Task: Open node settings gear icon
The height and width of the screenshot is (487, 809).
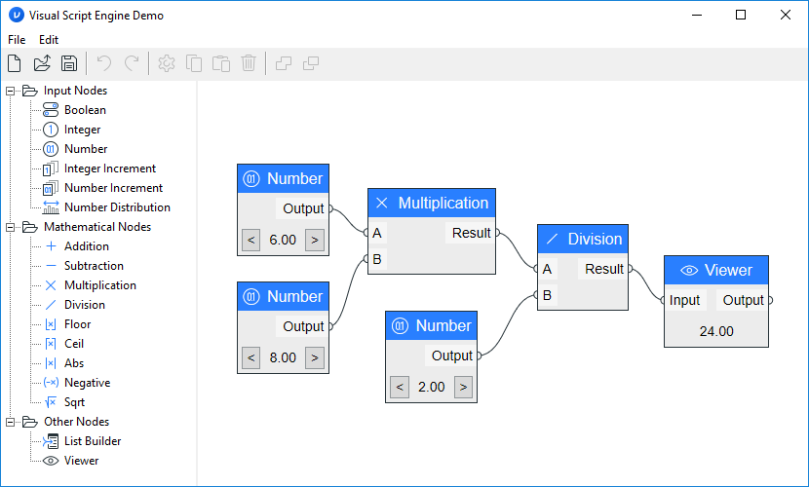Action: click(167, 63)
